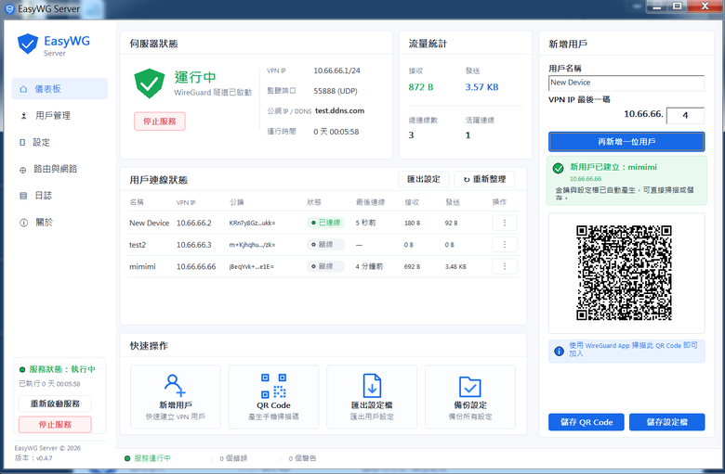Click the log icon beside 日誌
Viewport: 725px width, 474px height.
[x=23, y=196]
